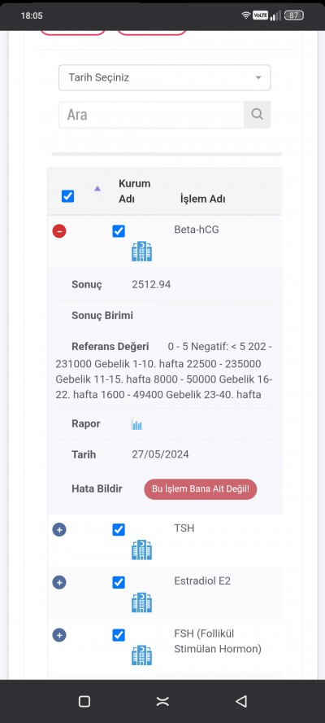Tap the Android back navigation icon

tap(241, 701)
